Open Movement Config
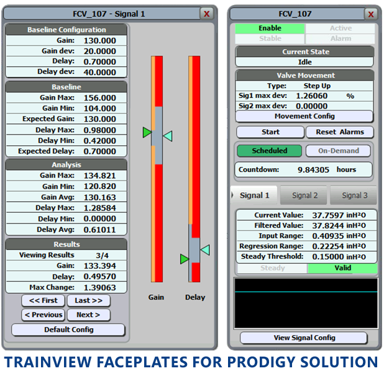Viewport: 384px width, 376px height. coord(304,116)
